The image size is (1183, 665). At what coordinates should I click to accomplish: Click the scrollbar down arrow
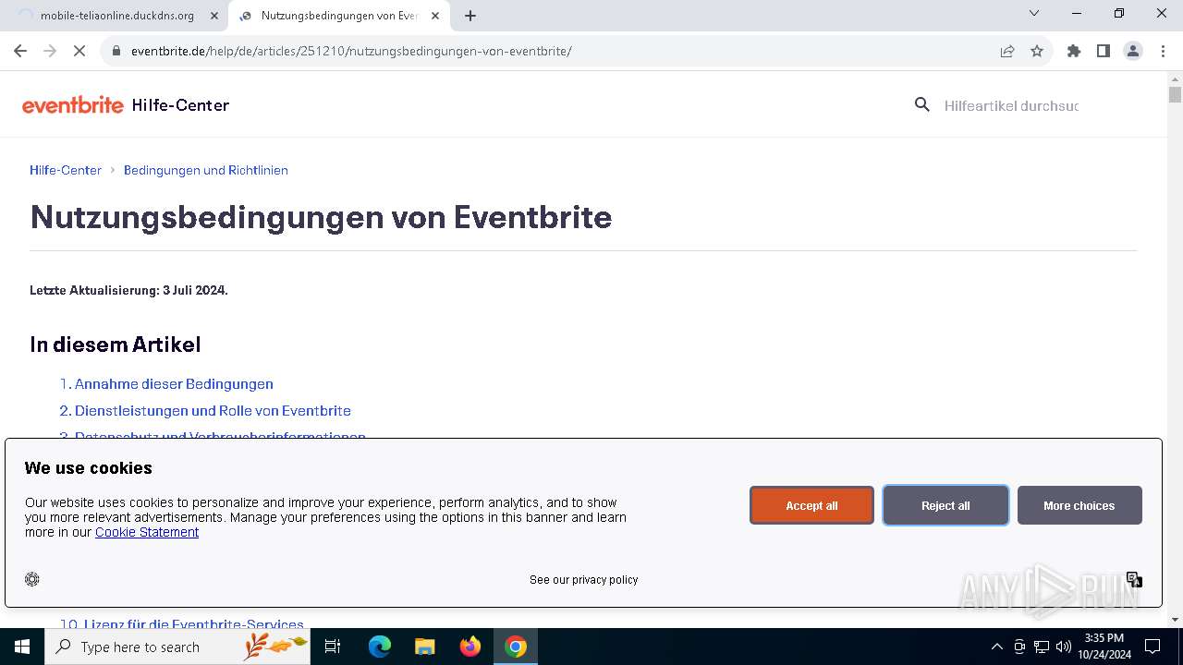[x=1175, y=620]
